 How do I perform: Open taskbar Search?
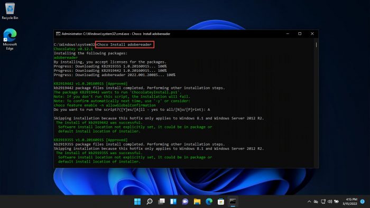tap(150, 202)
